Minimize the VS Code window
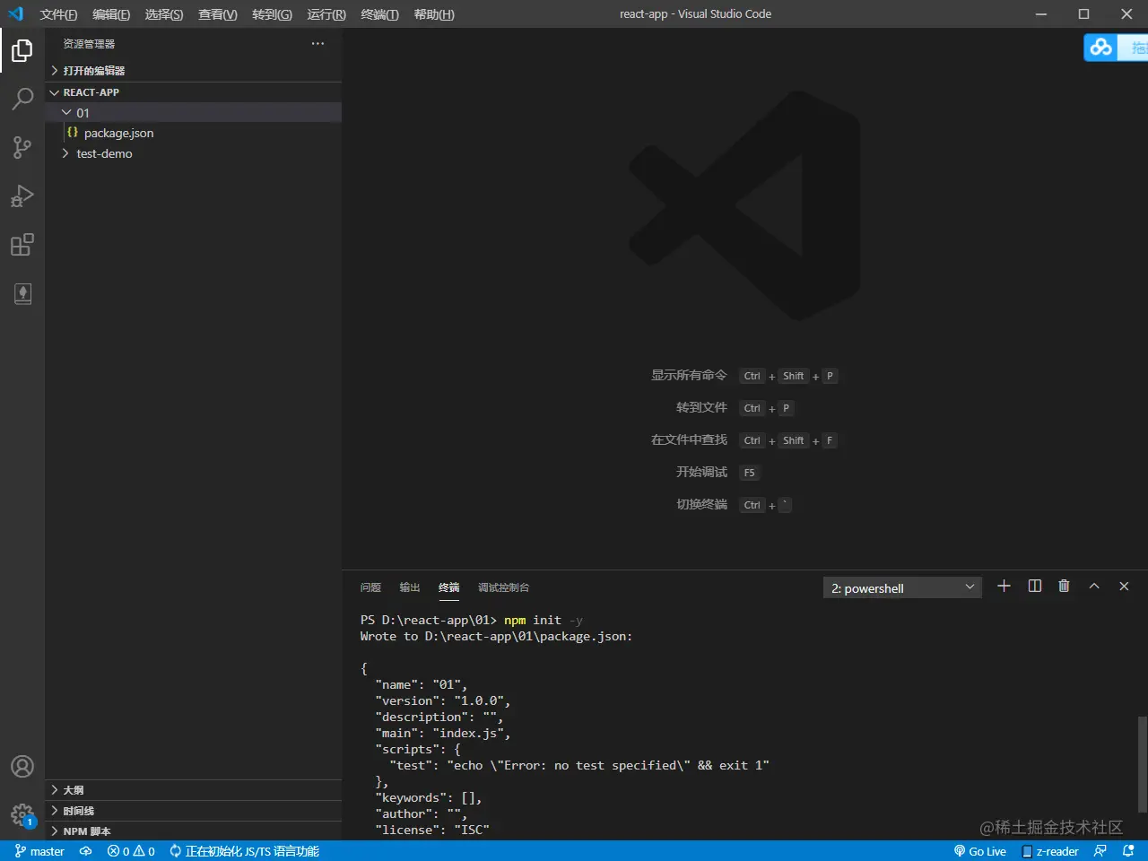This screenshot has height=861, width=1148. pos(1041,13)
